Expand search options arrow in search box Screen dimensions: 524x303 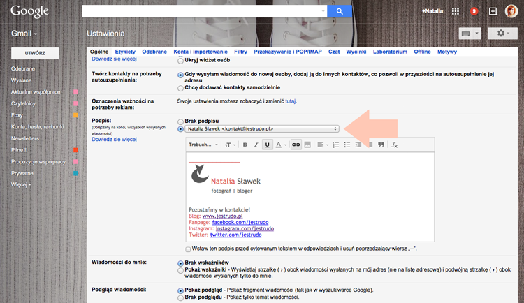pos(323,11)
